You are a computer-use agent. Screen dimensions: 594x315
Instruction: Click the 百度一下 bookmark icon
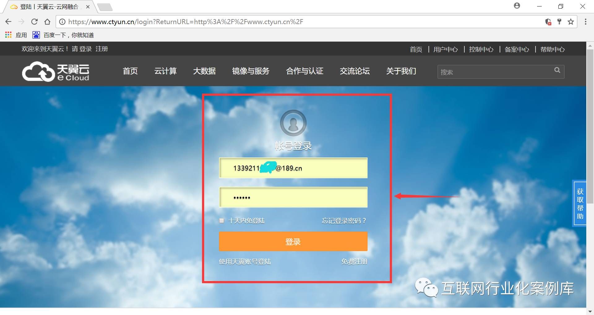point(36,35)
